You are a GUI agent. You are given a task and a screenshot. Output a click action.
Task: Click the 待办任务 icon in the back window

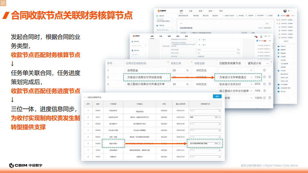(x=278, y=16)
